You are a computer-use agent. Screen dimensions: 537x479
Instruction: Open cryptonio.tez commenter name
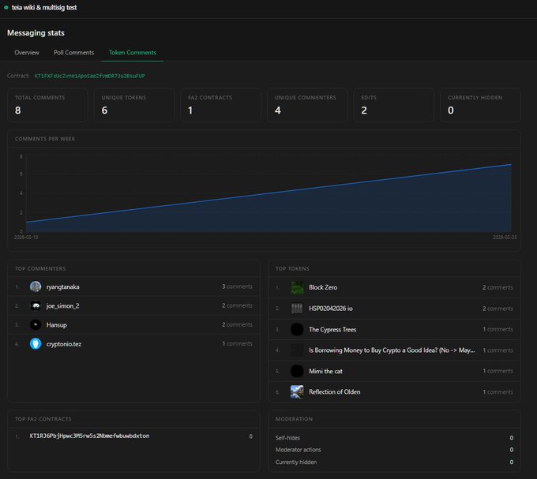point(64,344)
